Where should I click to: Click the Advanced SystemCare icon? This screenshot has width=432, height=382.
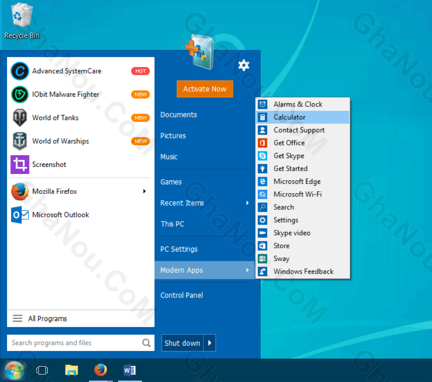click(20, 71)
